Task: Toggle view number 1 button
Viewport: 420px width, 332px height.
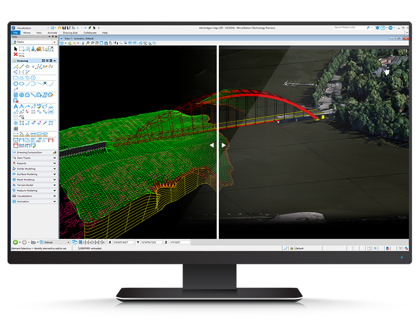Action: tap(80, 242)
